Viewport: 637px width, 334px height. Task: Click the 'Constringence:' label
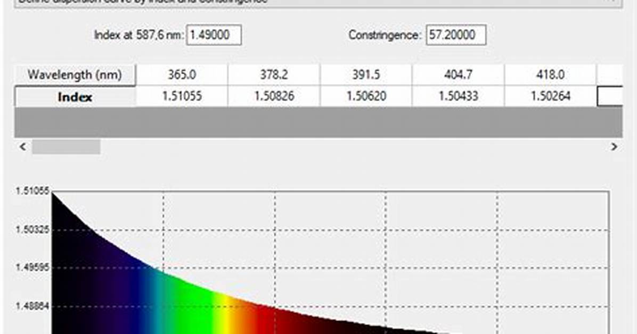coord(385,35)
